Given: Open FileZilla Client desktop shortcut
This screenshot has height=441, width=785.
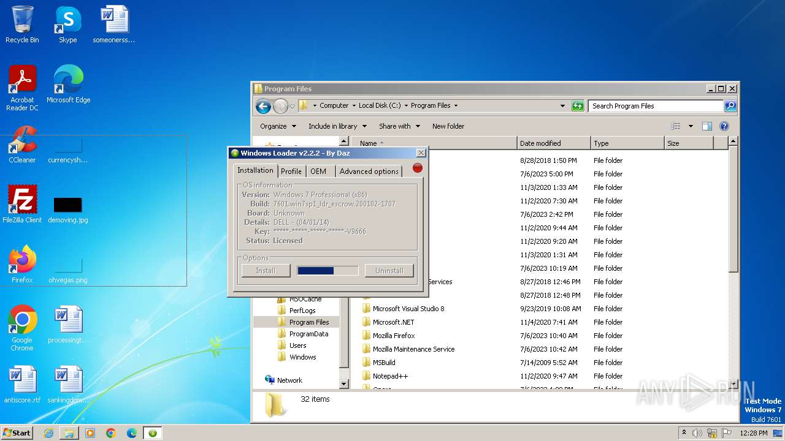Looking at the screenshot, I should pyautogui.click(x=22, y=204).
